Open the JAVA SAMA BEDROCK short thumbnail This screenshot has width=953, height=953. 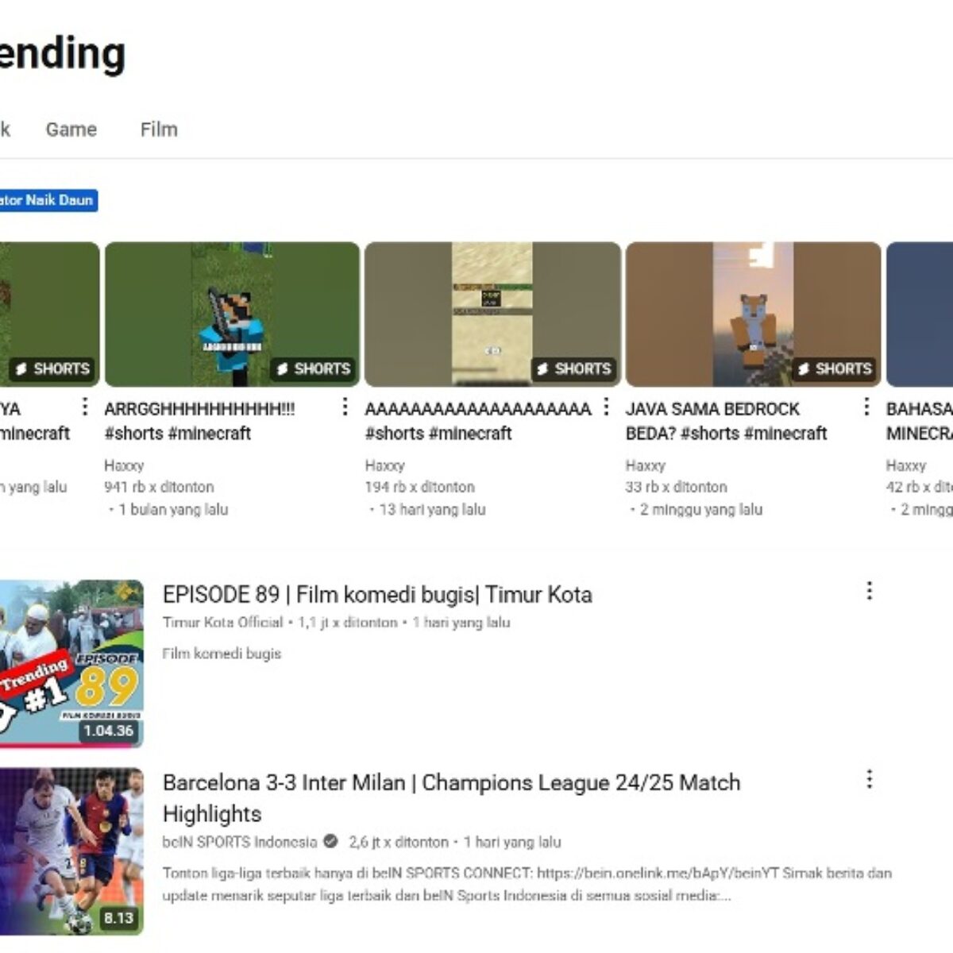(753, 314)
